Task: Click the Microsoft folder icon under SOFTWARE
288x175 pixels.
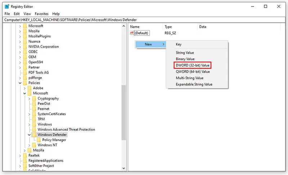Action: coord(25,26)
